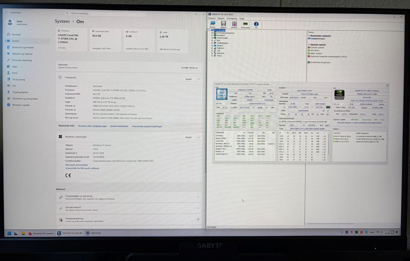Click Kopiér in Enhedsinfo section
Viewport: 410px width, 261px height.
[x=188, y=79]
